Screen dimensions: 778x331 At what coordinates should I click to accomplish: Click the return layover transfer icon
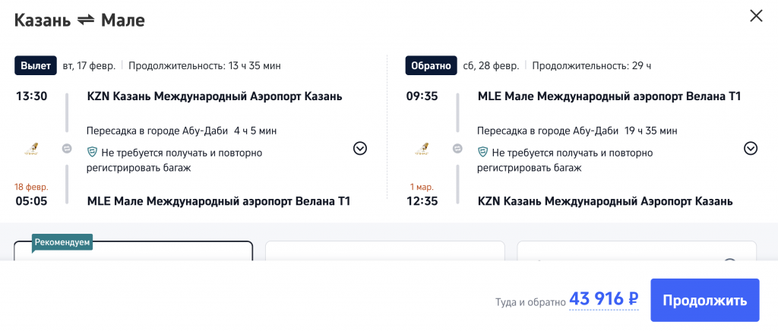coord(457,149)
